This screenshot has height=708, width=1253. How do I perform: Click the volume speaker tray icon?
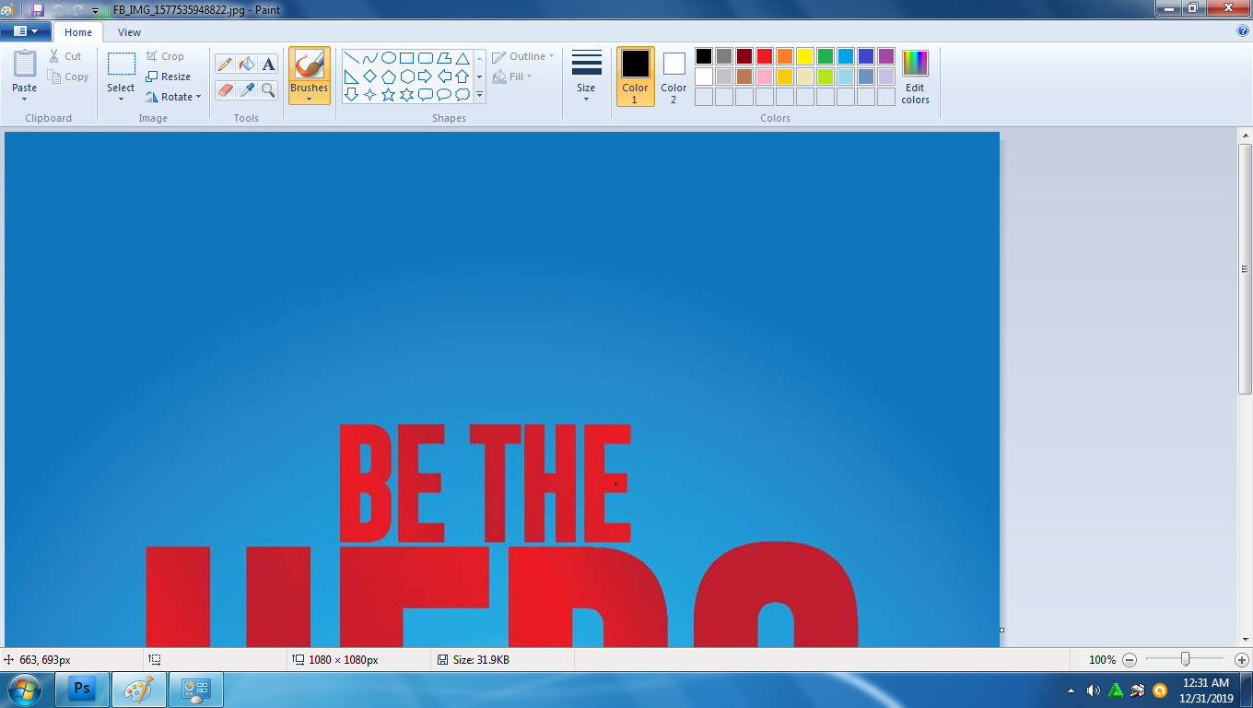pos(1094,690)
